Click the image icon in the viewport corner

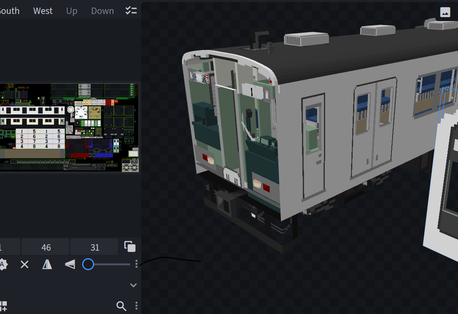[445, 12]
